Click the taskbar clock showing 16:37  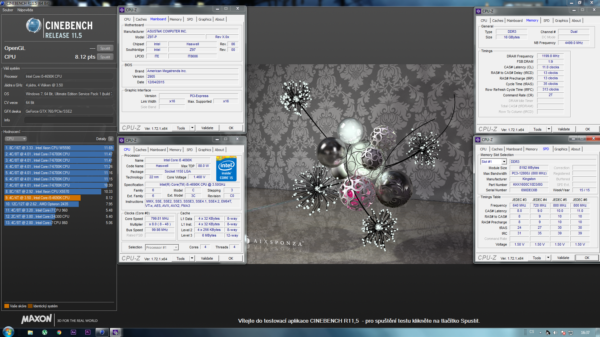pyautogui.click(x=585, y=333)
